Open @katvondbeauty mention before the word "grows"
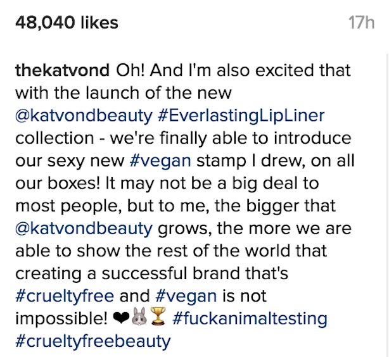The width and height of the screenshot is (389, 357). click(84, 229)
